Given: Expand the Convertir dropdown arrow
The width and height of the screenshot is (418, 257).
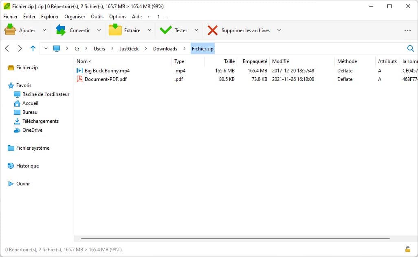Looking at the screenshot, I should 99,30.
